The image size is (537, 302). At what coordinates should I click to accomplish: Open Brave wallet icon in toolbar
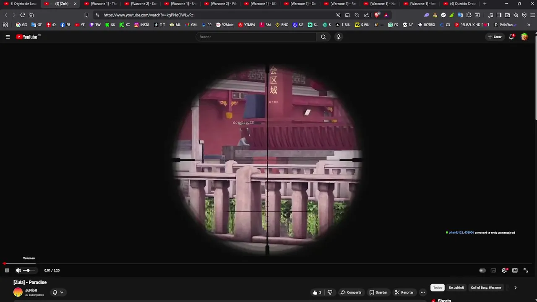507,15
